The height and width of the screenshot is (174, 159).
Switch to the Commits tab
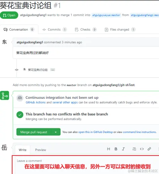[54, 30]
